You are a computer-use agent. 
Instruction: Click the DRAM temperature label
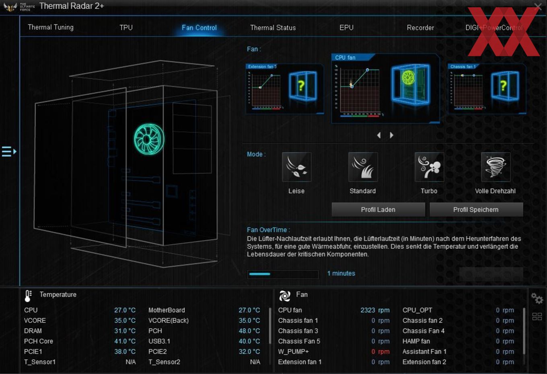point(33,331)
